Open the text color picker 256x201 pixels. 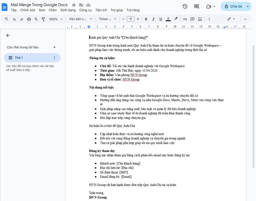(x=168, y=19)
